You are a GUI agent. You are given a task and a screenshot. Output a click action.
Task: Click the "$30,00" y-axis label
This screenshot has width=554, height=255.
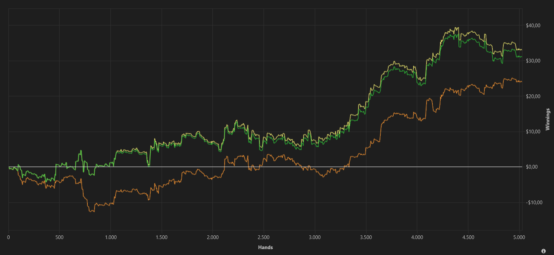click(533, 61)
